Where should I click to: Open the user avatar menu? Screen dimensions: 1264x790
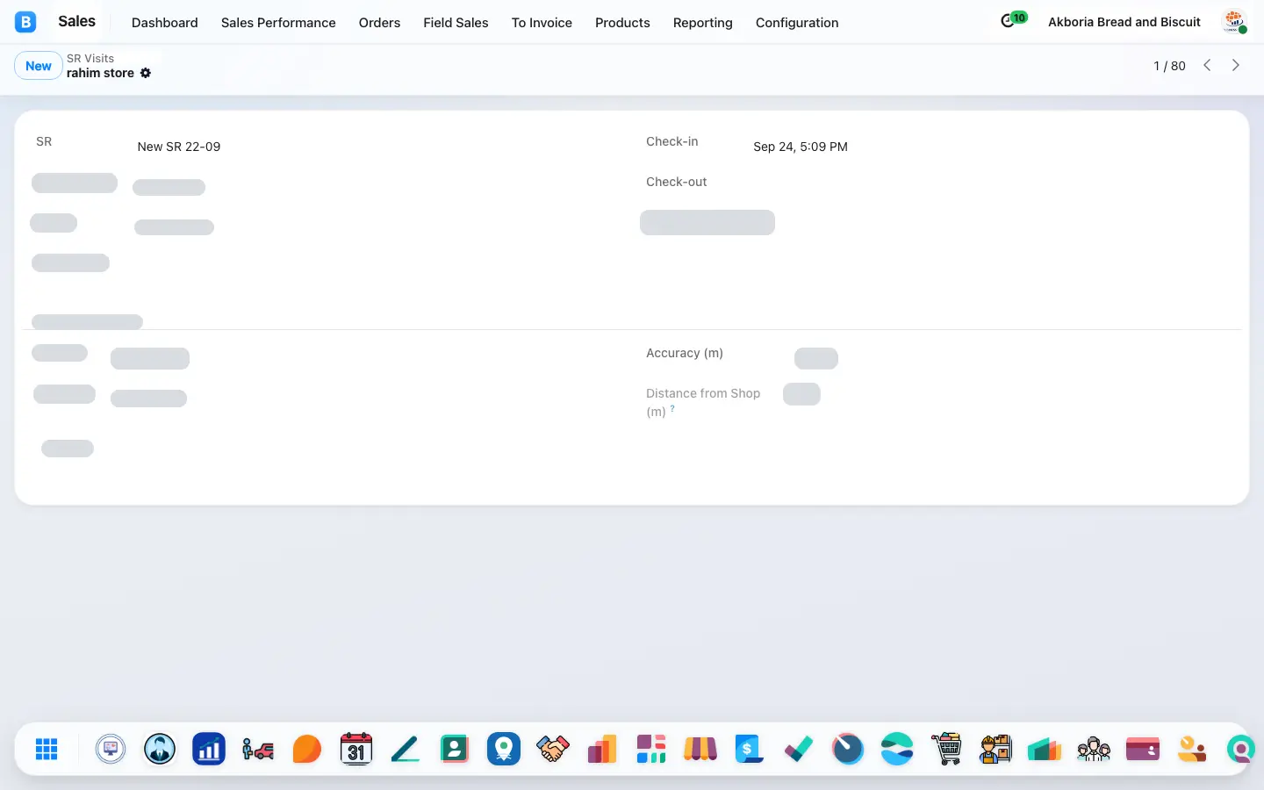pyautogui.click(x=1235, y=22)
